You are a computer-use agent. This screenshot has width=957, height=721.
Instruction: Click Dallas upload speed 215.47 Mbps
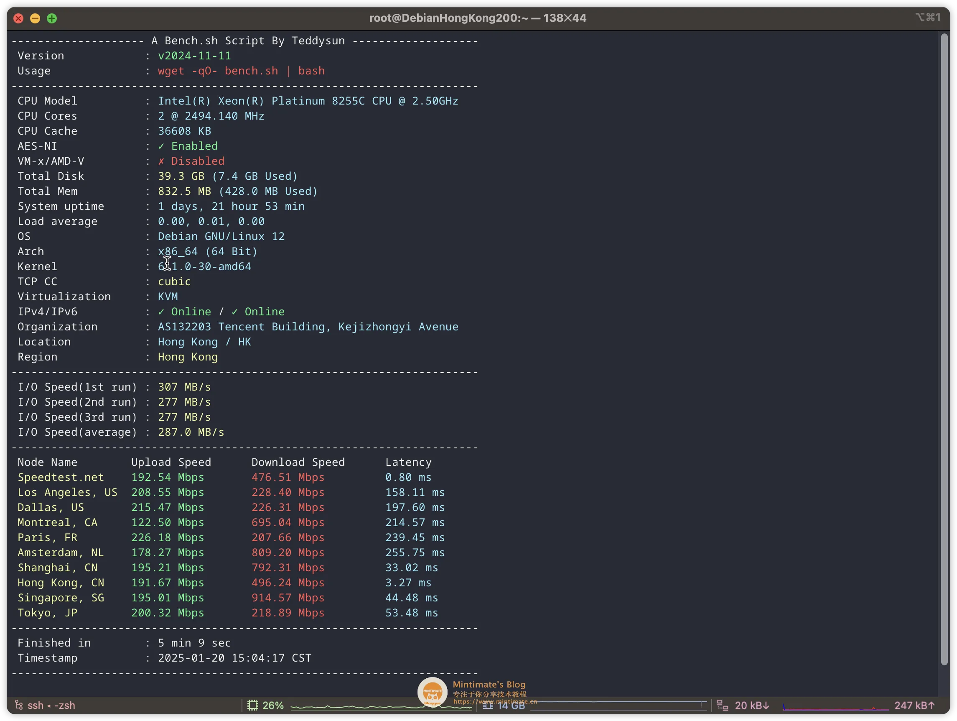(x=168, y=508)
